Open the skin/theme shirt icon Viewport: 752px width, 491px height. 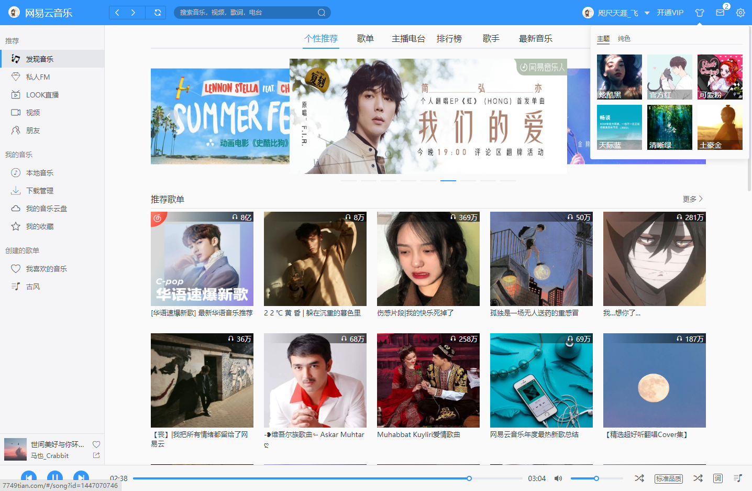[x=700, y=13]
